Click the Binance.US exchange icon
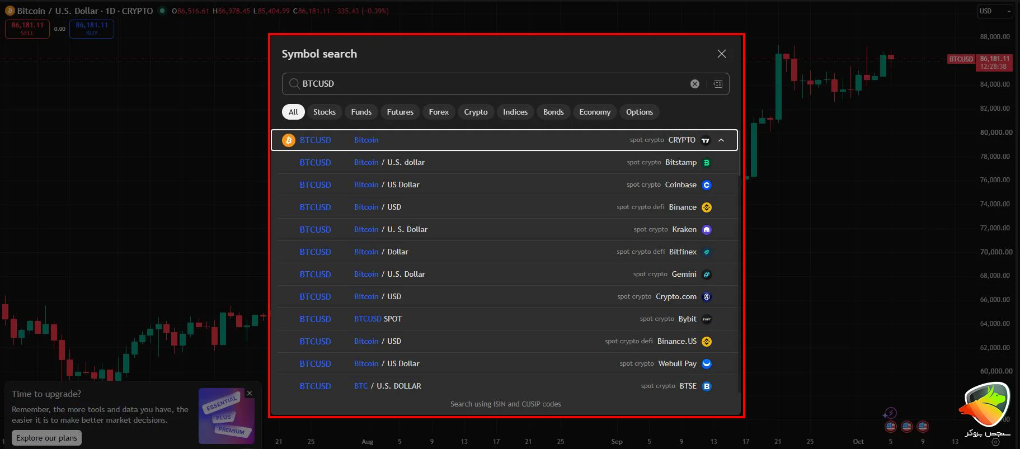Viewport: 1020px width, 449px height. [707, 342]
